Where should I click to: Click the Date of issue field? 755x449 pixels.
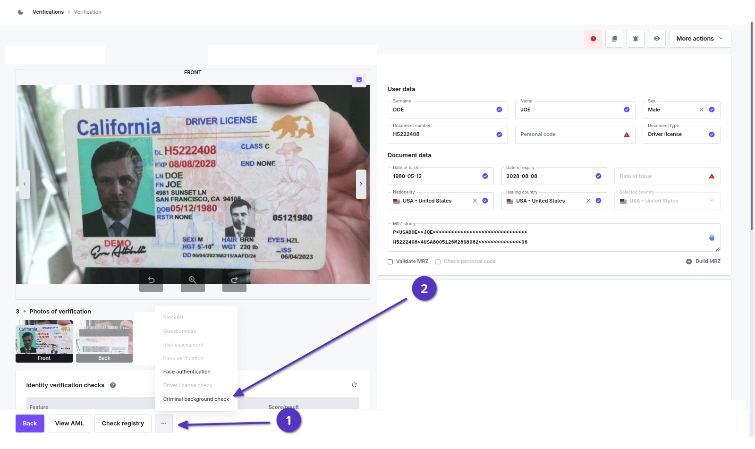[667, 176]
